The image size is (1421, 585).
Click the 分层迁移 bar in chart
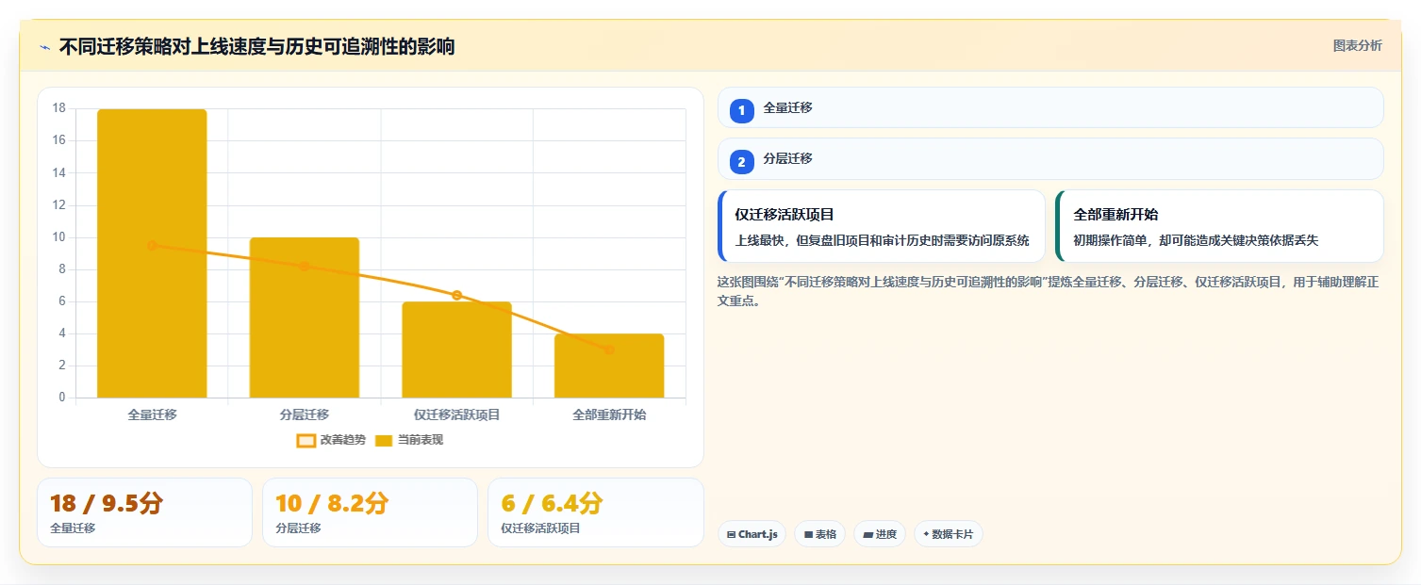point(305,317)
